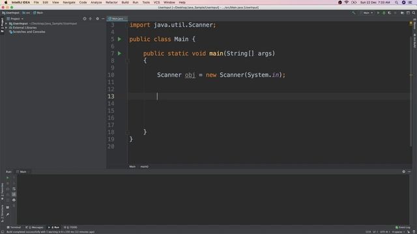Open the Terminal tool window tab
This screenshot has height=234, width=417.
[x=14, y=227]
